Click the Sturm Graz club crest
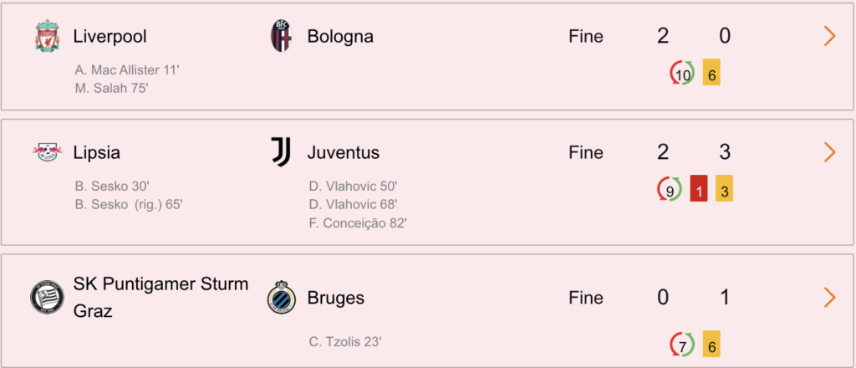856x368 pixels. (47, 297)
